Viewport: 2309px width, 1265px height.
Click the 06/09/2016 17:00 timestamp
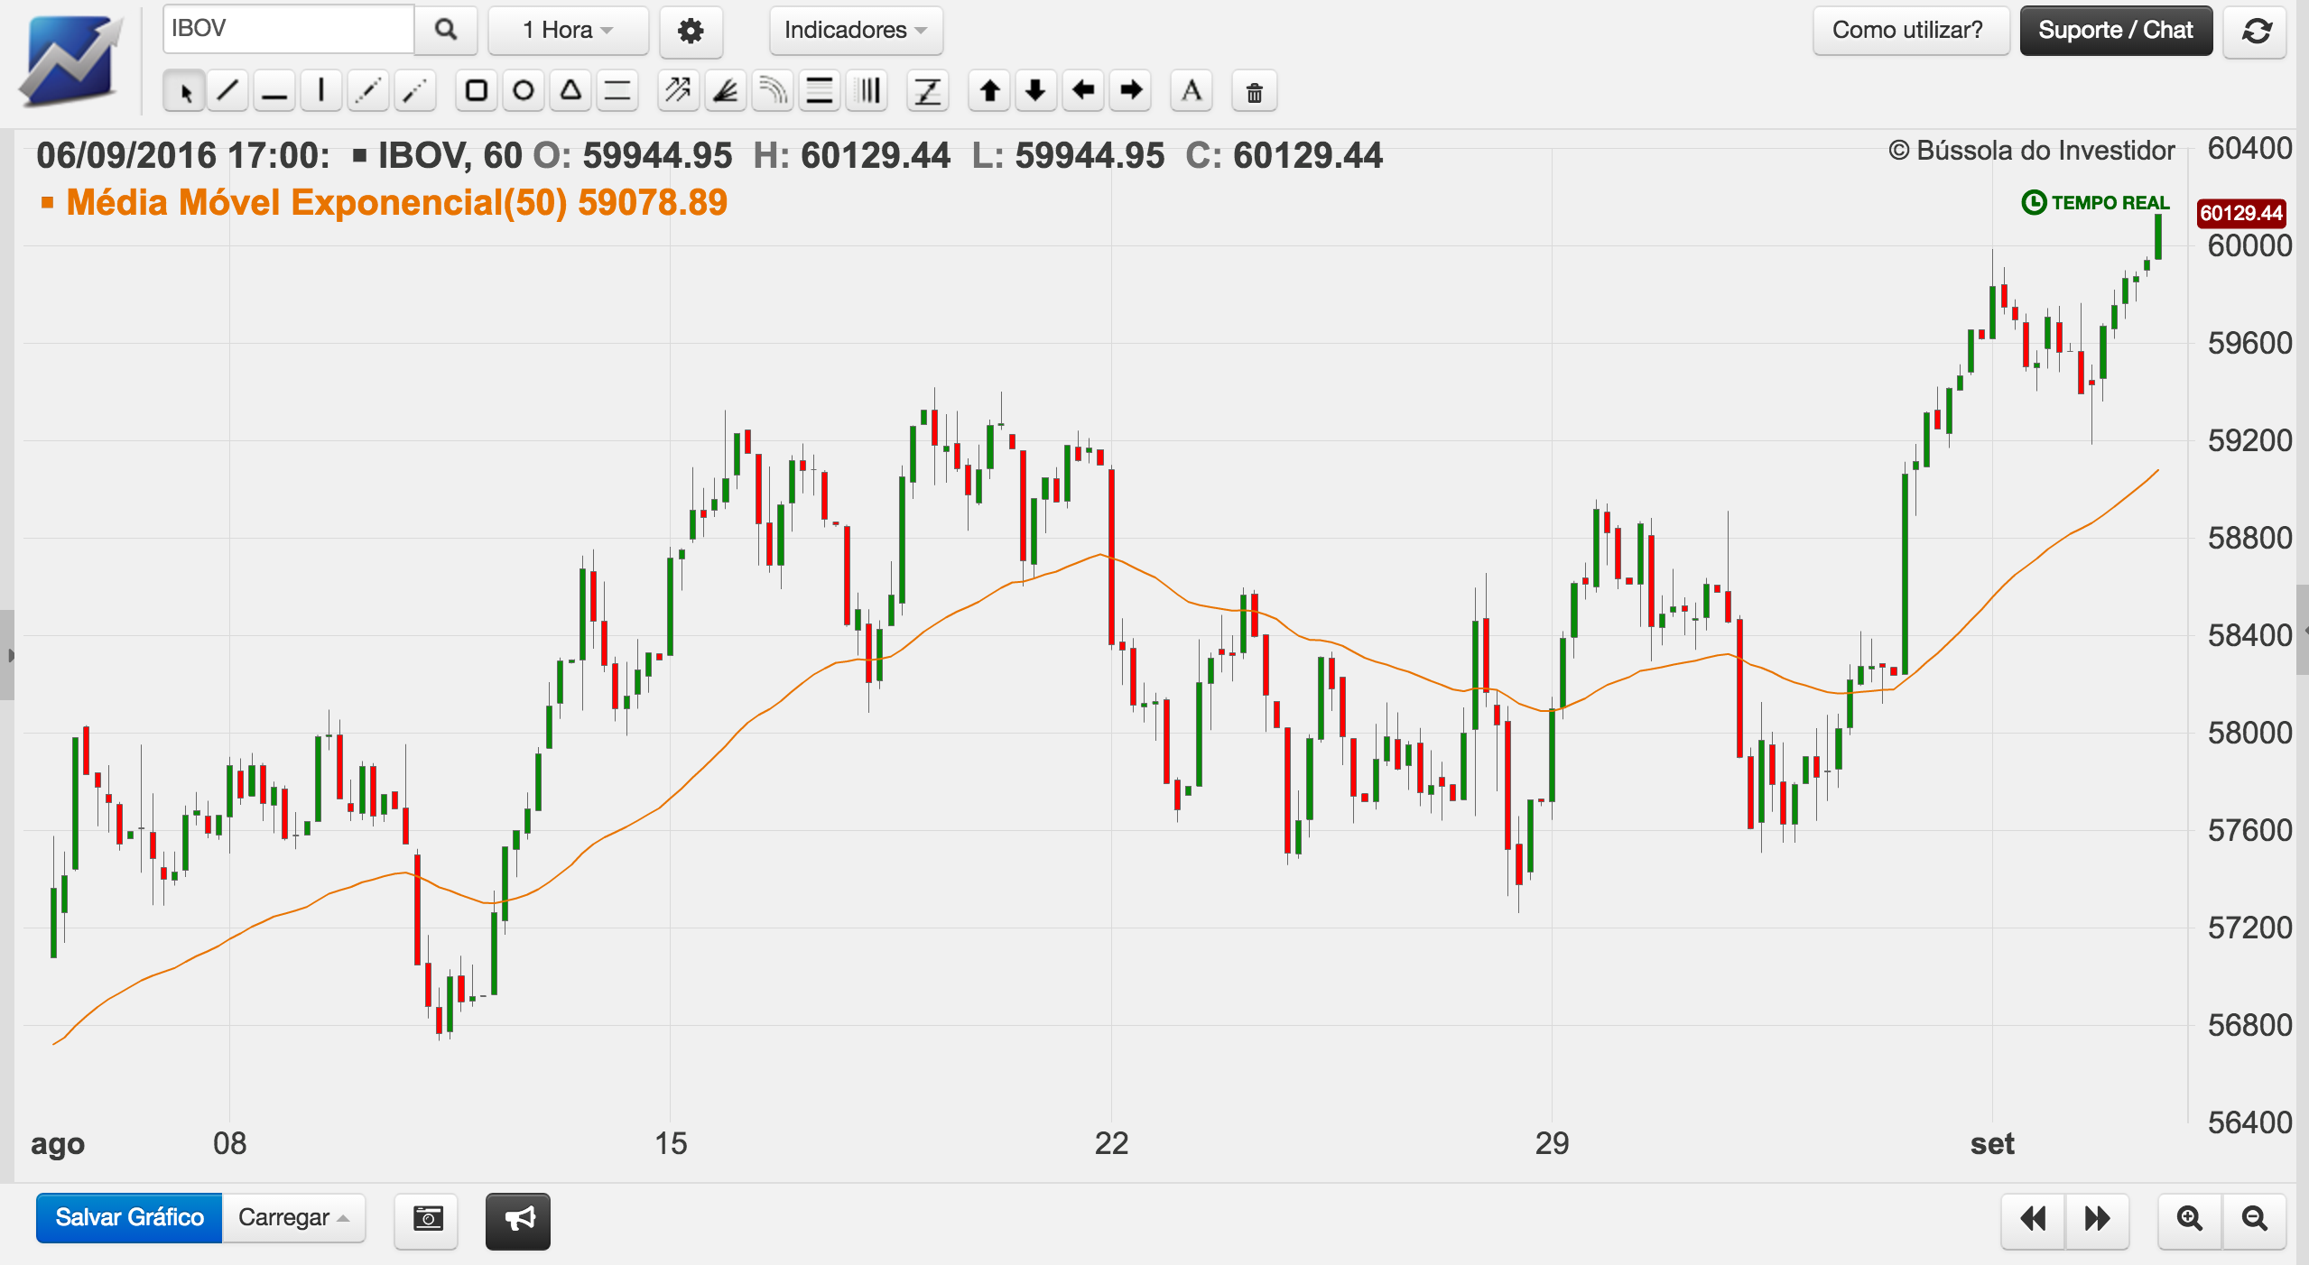pyautogui.click(x=182, y=156)
